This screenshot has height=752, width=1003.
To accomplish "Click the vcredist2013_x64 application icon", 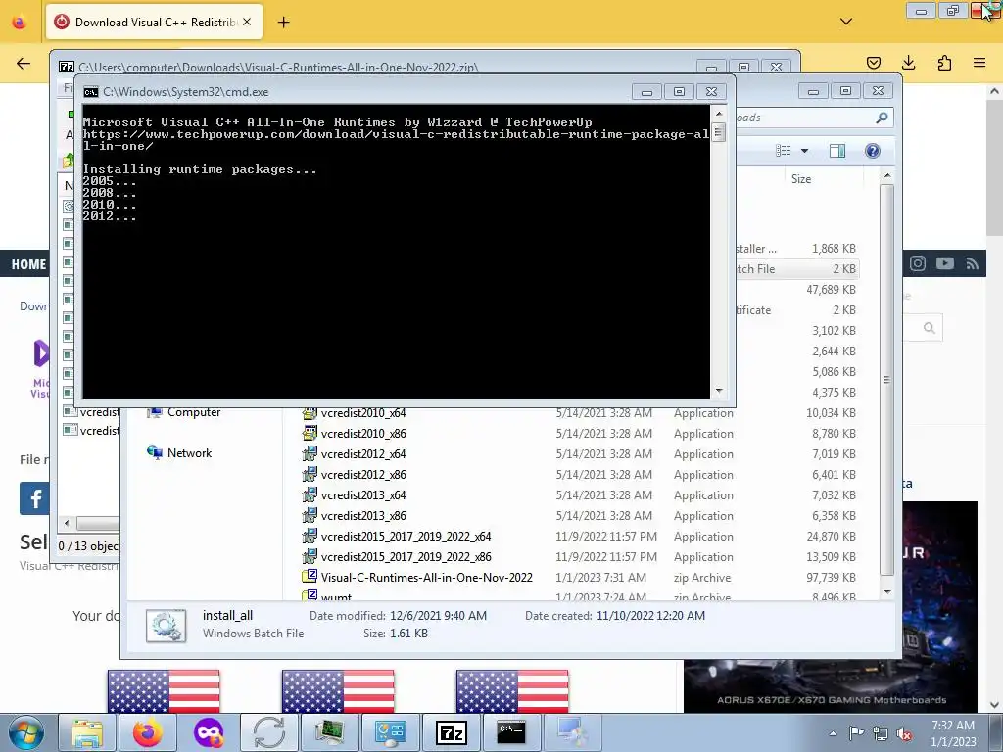I will [x=310, y=494].
